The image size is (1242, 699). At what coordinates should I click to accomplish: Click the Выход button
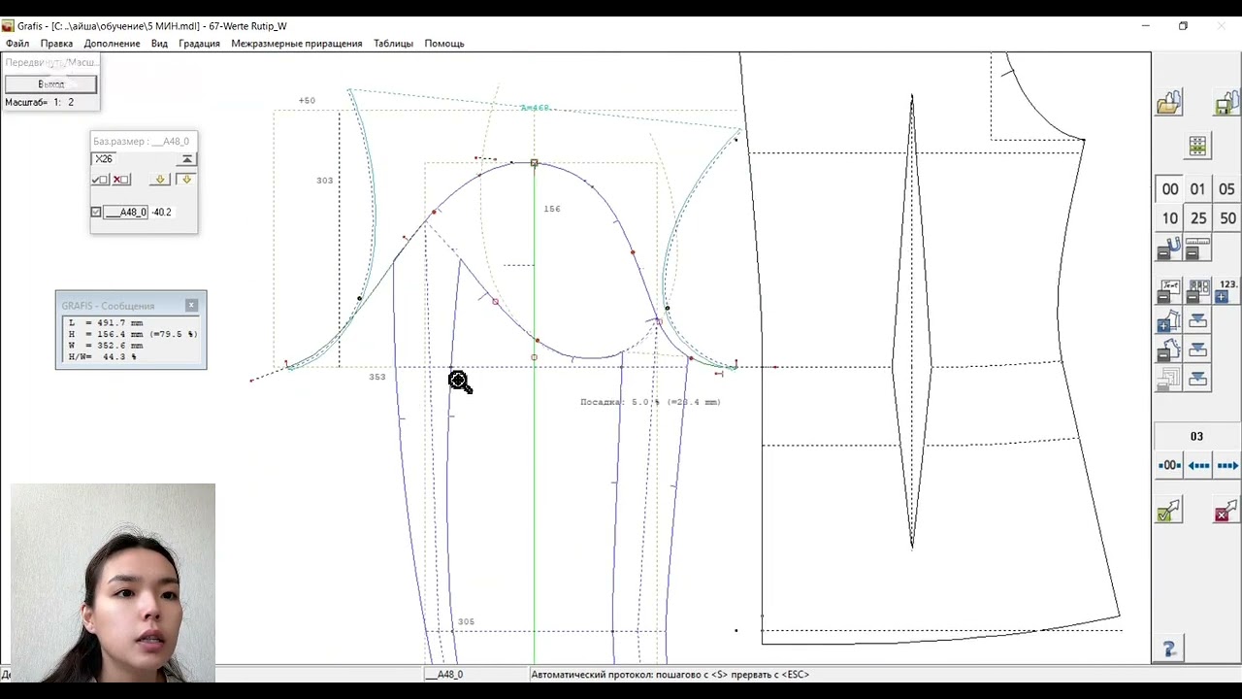point(50,84)
